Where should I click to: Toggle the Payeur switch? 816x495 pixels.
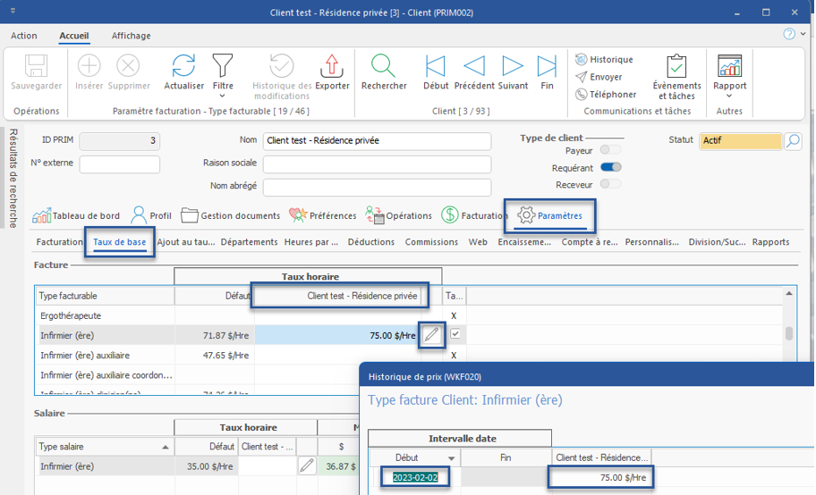[x=611, y=151]
